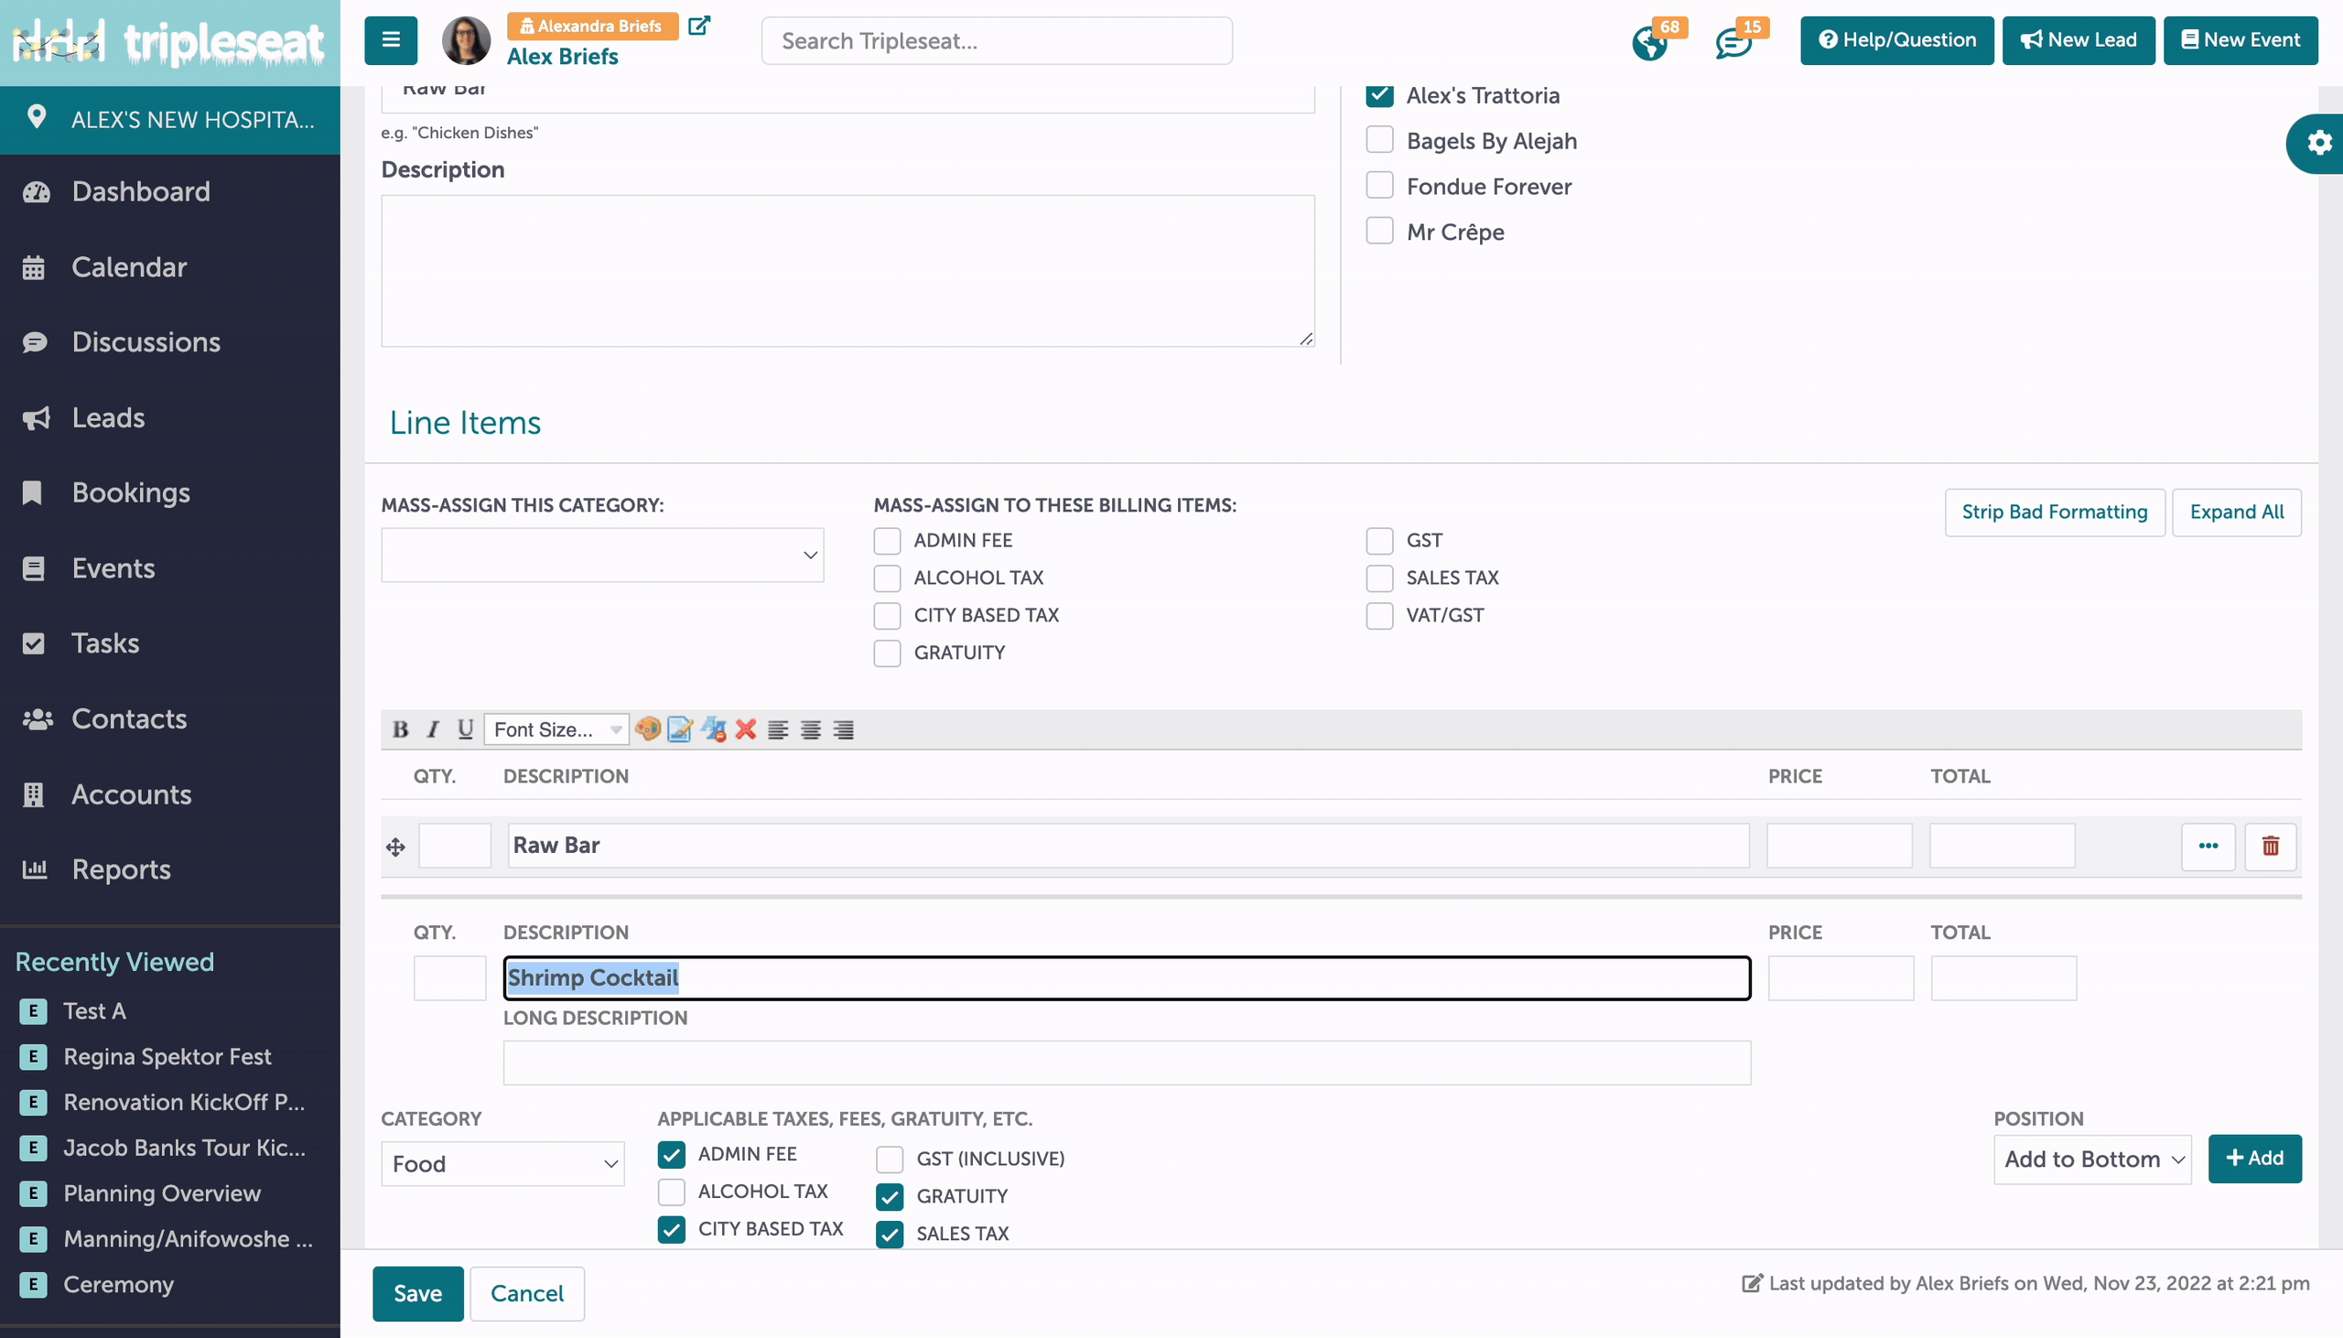Open the Font Size dropdown
The width and height of the screenshot is (2343, 1338).
[x=556, y=729]
